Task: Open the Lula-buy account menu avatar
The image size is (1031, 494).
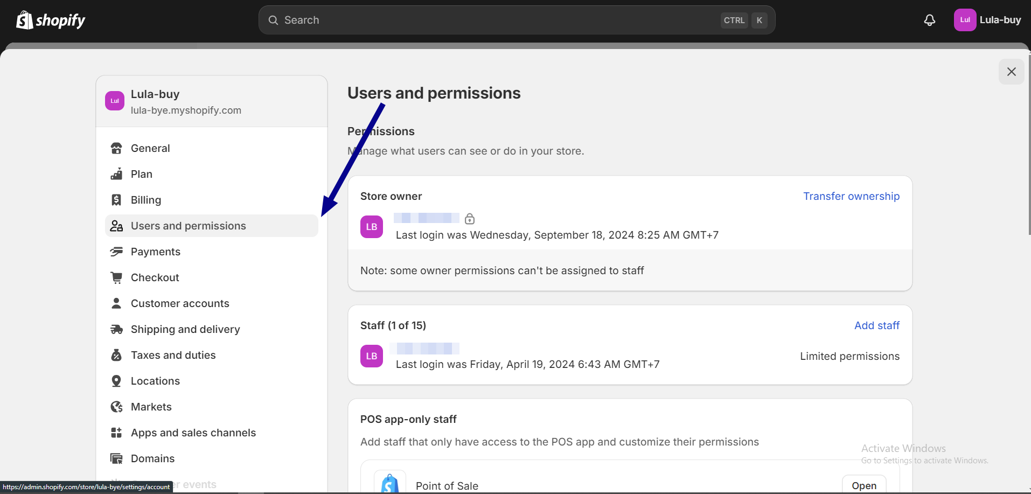Action: point(965,20)
